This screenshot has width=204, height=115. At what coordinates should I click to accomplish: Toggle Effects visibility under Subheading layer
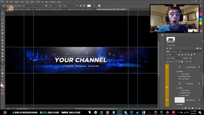pos(177,88)
